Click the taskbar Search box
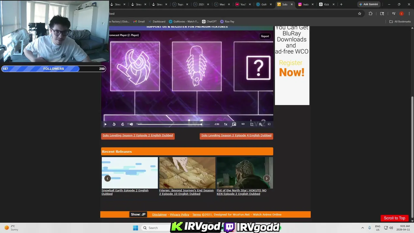The height and width of the screenshot is (233, 414). point(156,228)
